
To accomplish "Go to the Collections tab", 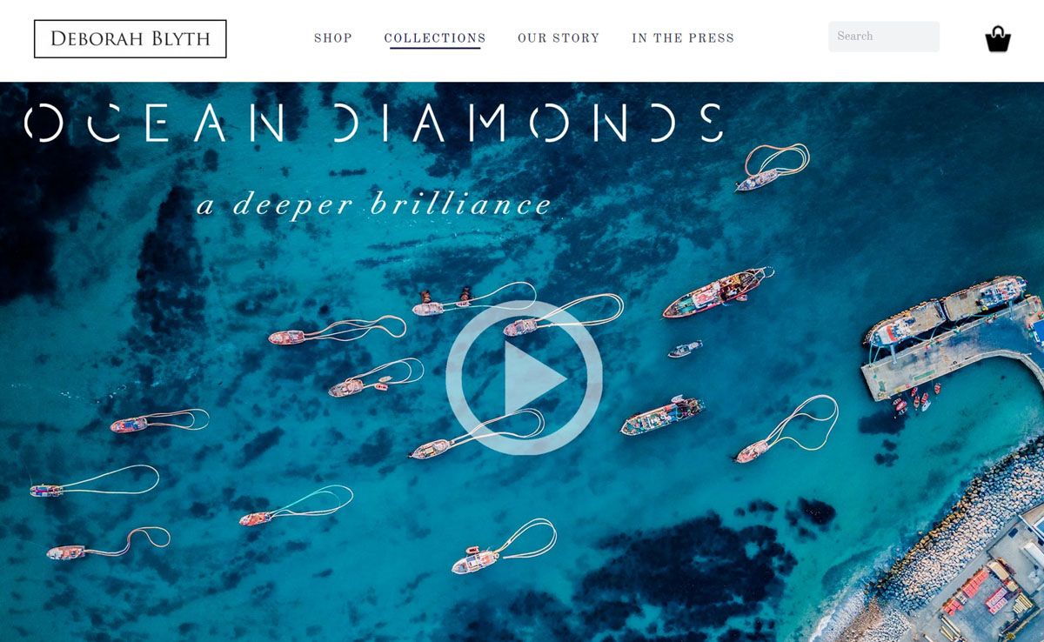I will (435, 38).
